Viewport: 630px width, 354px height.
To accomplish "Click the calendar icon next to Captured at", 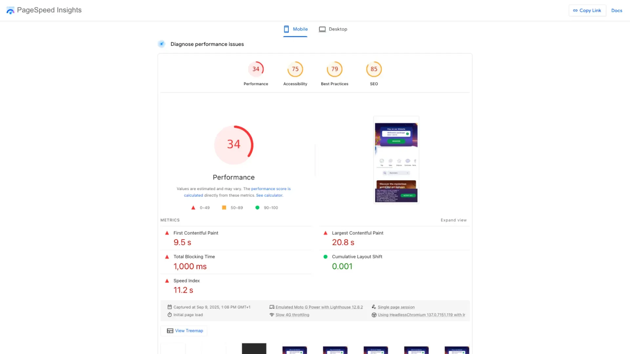I will [170, 307].
